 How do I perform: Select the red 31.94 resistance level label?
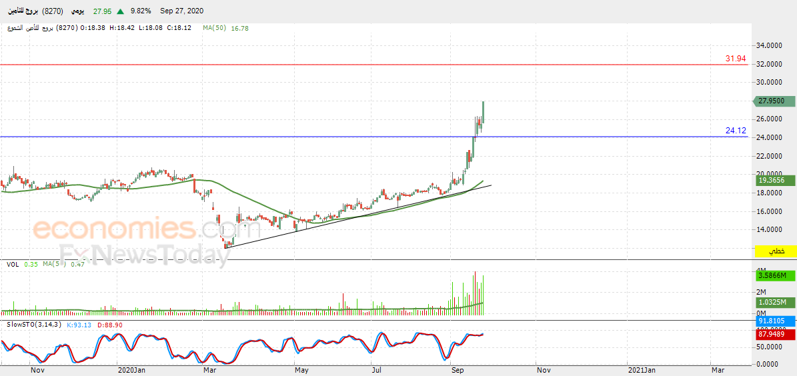coord(736,59)
